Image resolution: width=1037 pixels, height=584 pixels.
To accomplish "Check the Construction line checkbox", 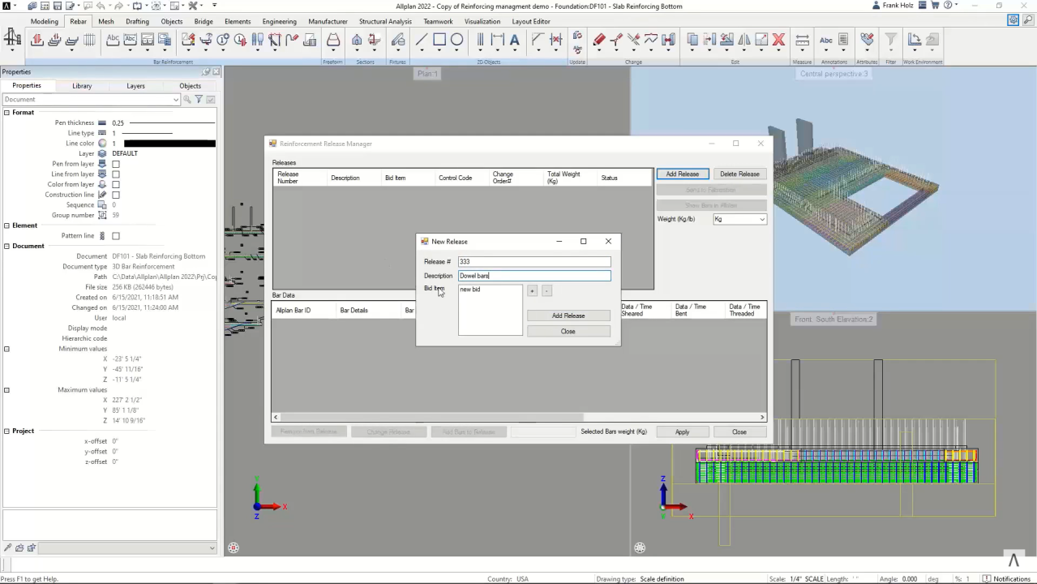I will pyautogui.click(x=116, y=195).
